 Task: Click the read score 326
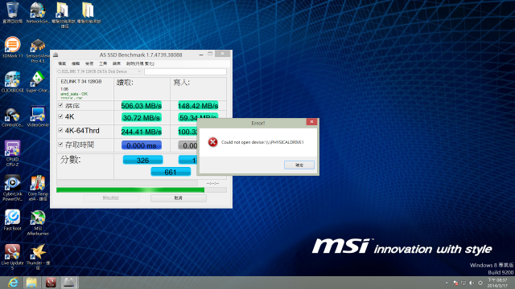coord(142,160)
